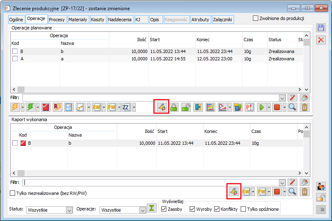The width and height of the screenshot is (332, 221).
Task: Click the yellow lightning bolt icon in planned operations toolbar
Action: pyautogui.click(x=15, y=107)
